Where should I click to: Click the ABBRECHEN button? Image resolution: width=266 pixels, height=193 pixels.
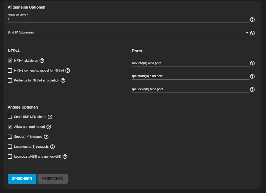click(x=53, y=179)
